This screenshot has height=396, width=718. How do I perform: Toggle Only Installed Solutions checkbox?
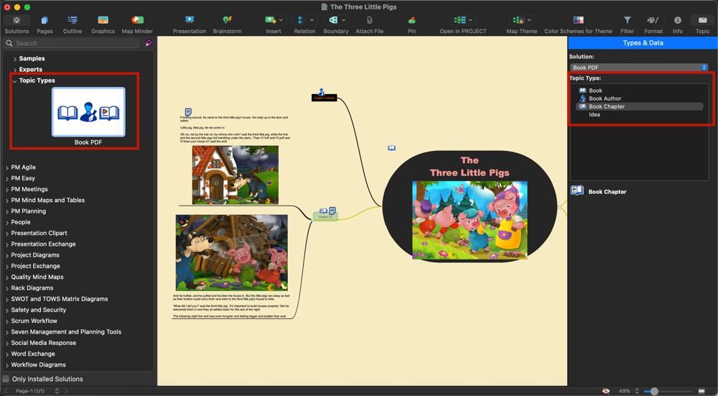6,379
